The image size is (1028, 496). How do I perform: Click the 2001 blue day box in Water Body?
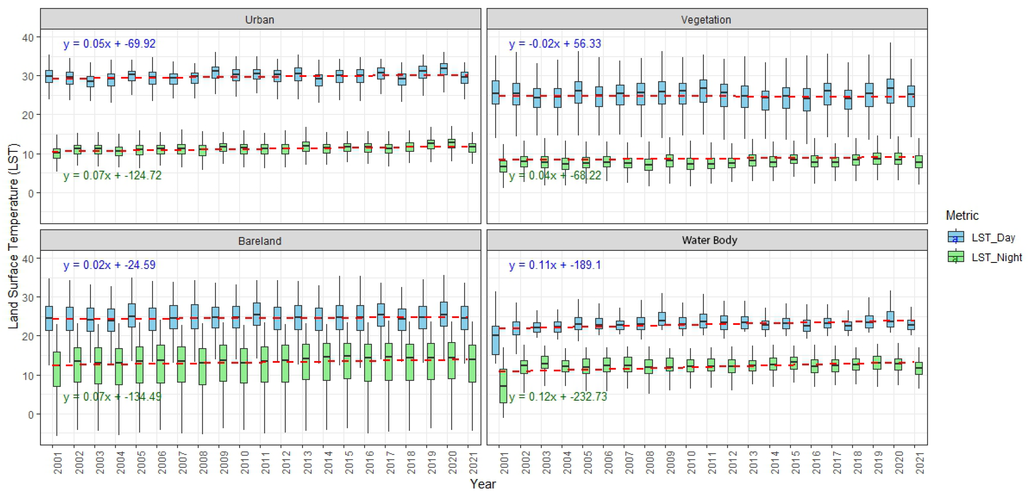coord(495,340)
